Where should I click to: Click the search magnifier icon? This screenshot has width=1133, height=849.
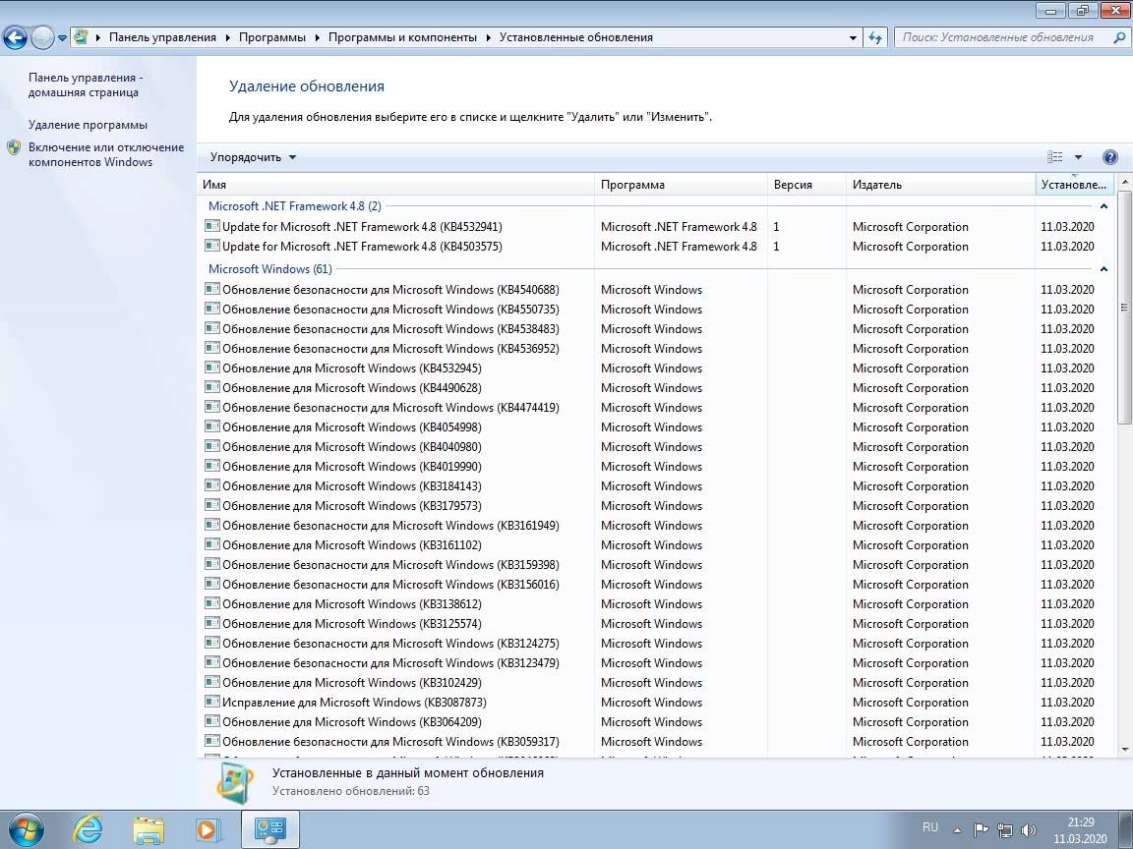pos(1118,36)
